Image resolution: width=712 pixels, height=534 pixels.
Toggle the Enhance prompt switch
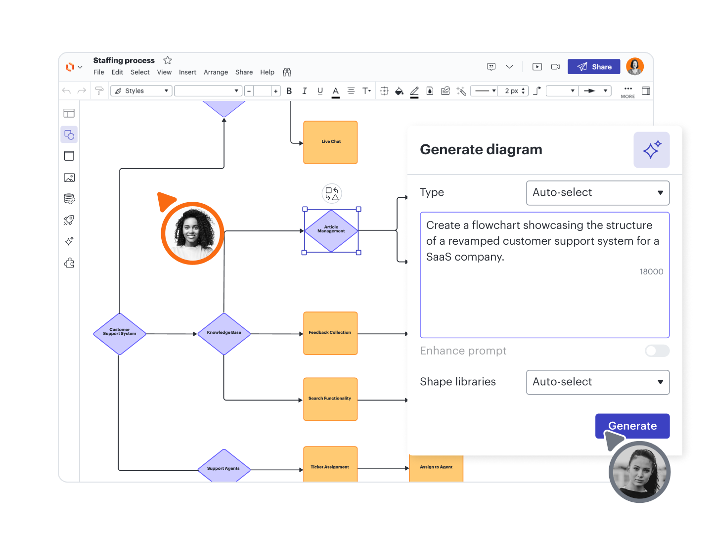pyautogui.click(x=657, y=351)
